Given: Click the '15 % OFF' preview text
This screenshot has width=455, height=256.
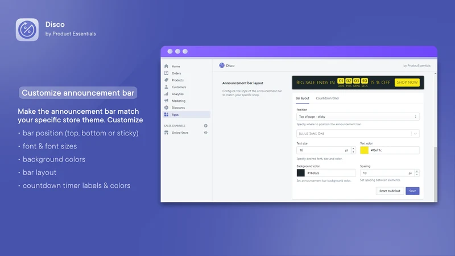Looking at the screenshot, I should click(x=380, y=82).
